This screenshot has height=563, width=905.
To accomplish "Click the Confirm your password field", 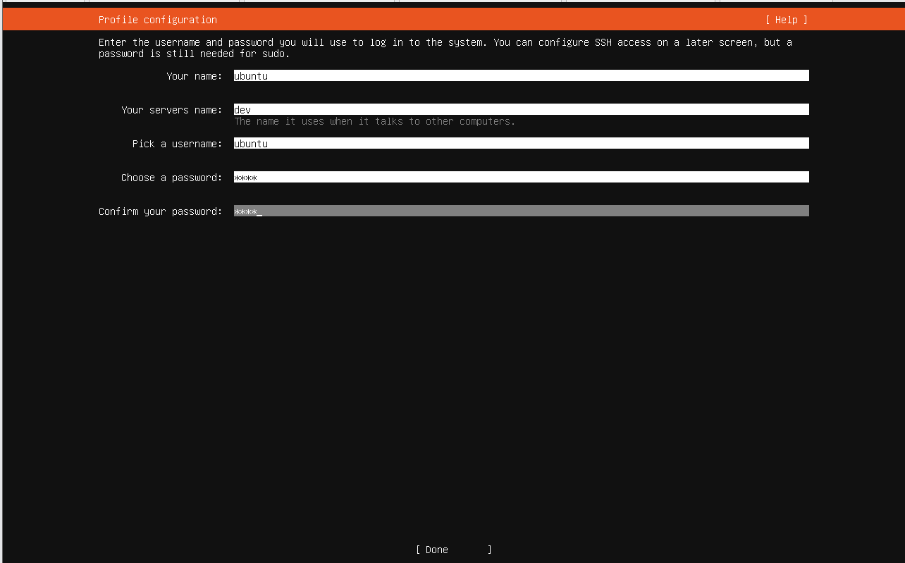I will pos(522,211).
